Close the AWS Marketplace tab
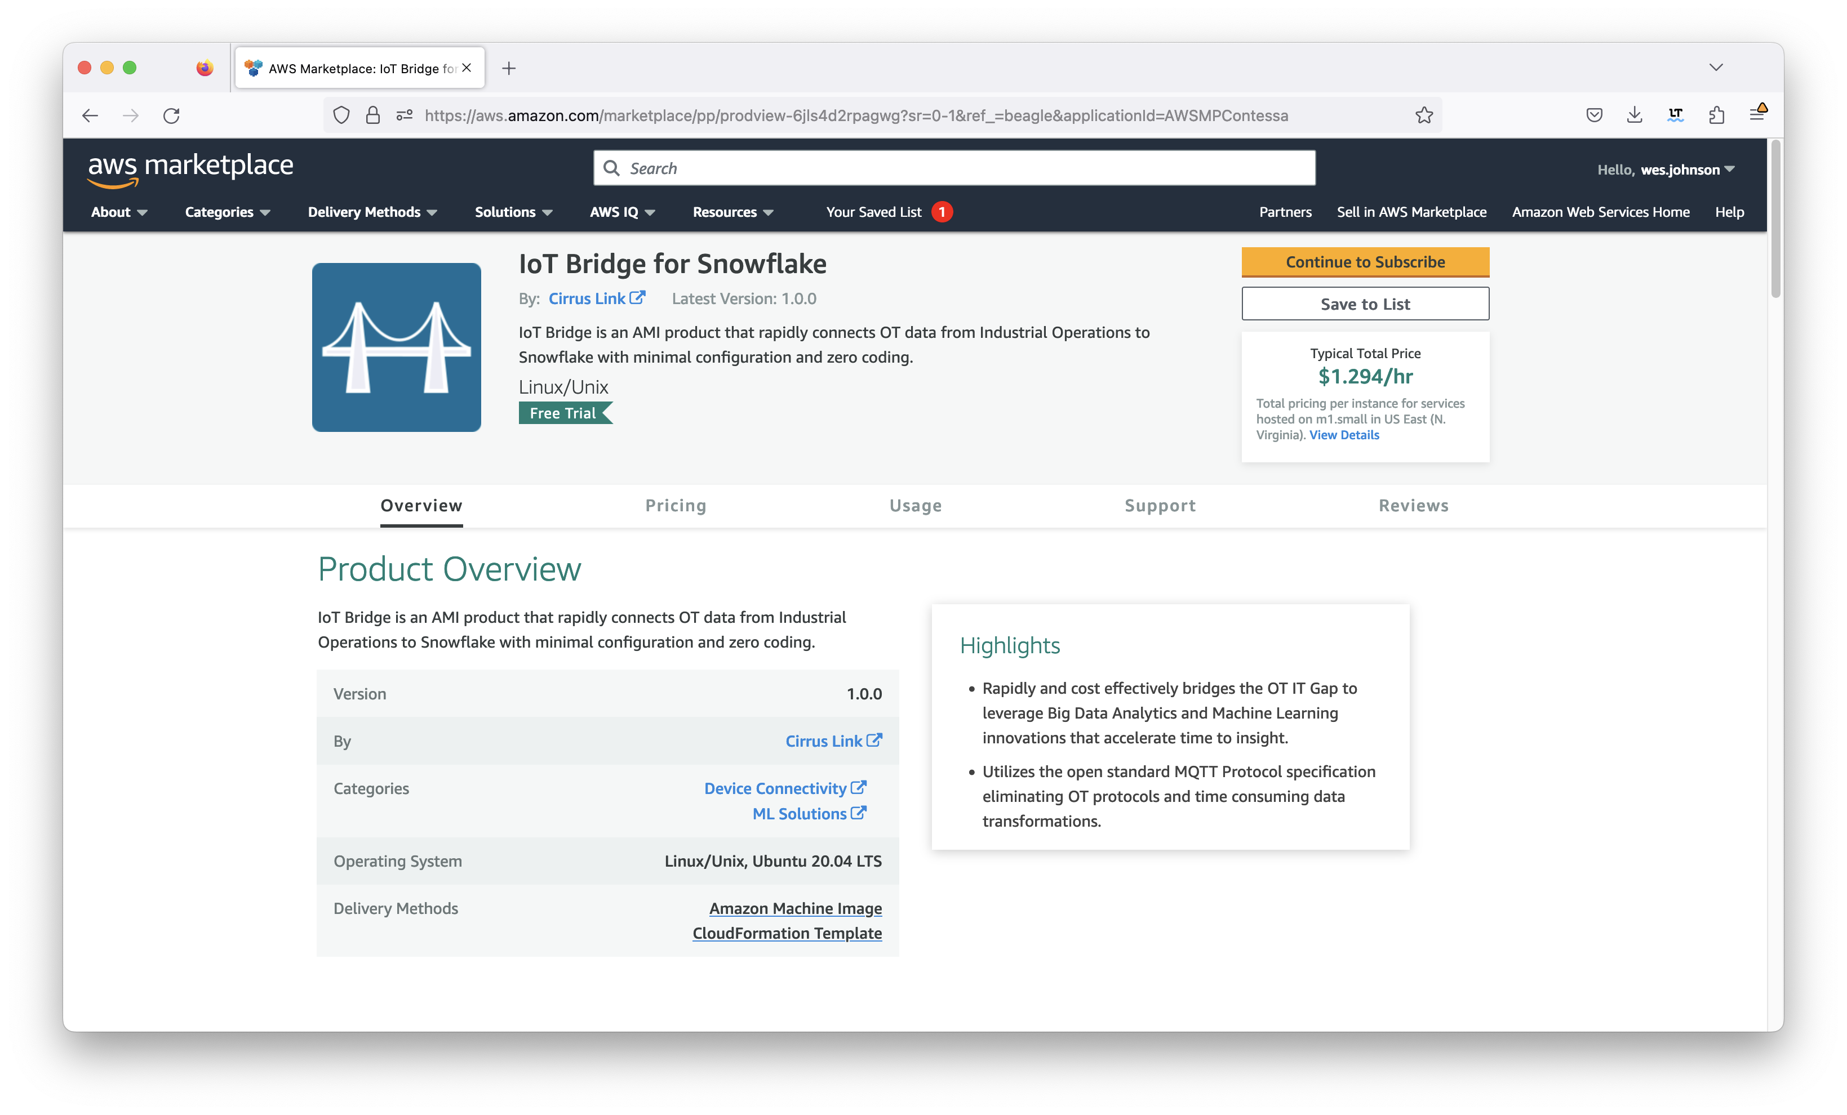This screenshot has height=1115, width=1847. [467, 68]
